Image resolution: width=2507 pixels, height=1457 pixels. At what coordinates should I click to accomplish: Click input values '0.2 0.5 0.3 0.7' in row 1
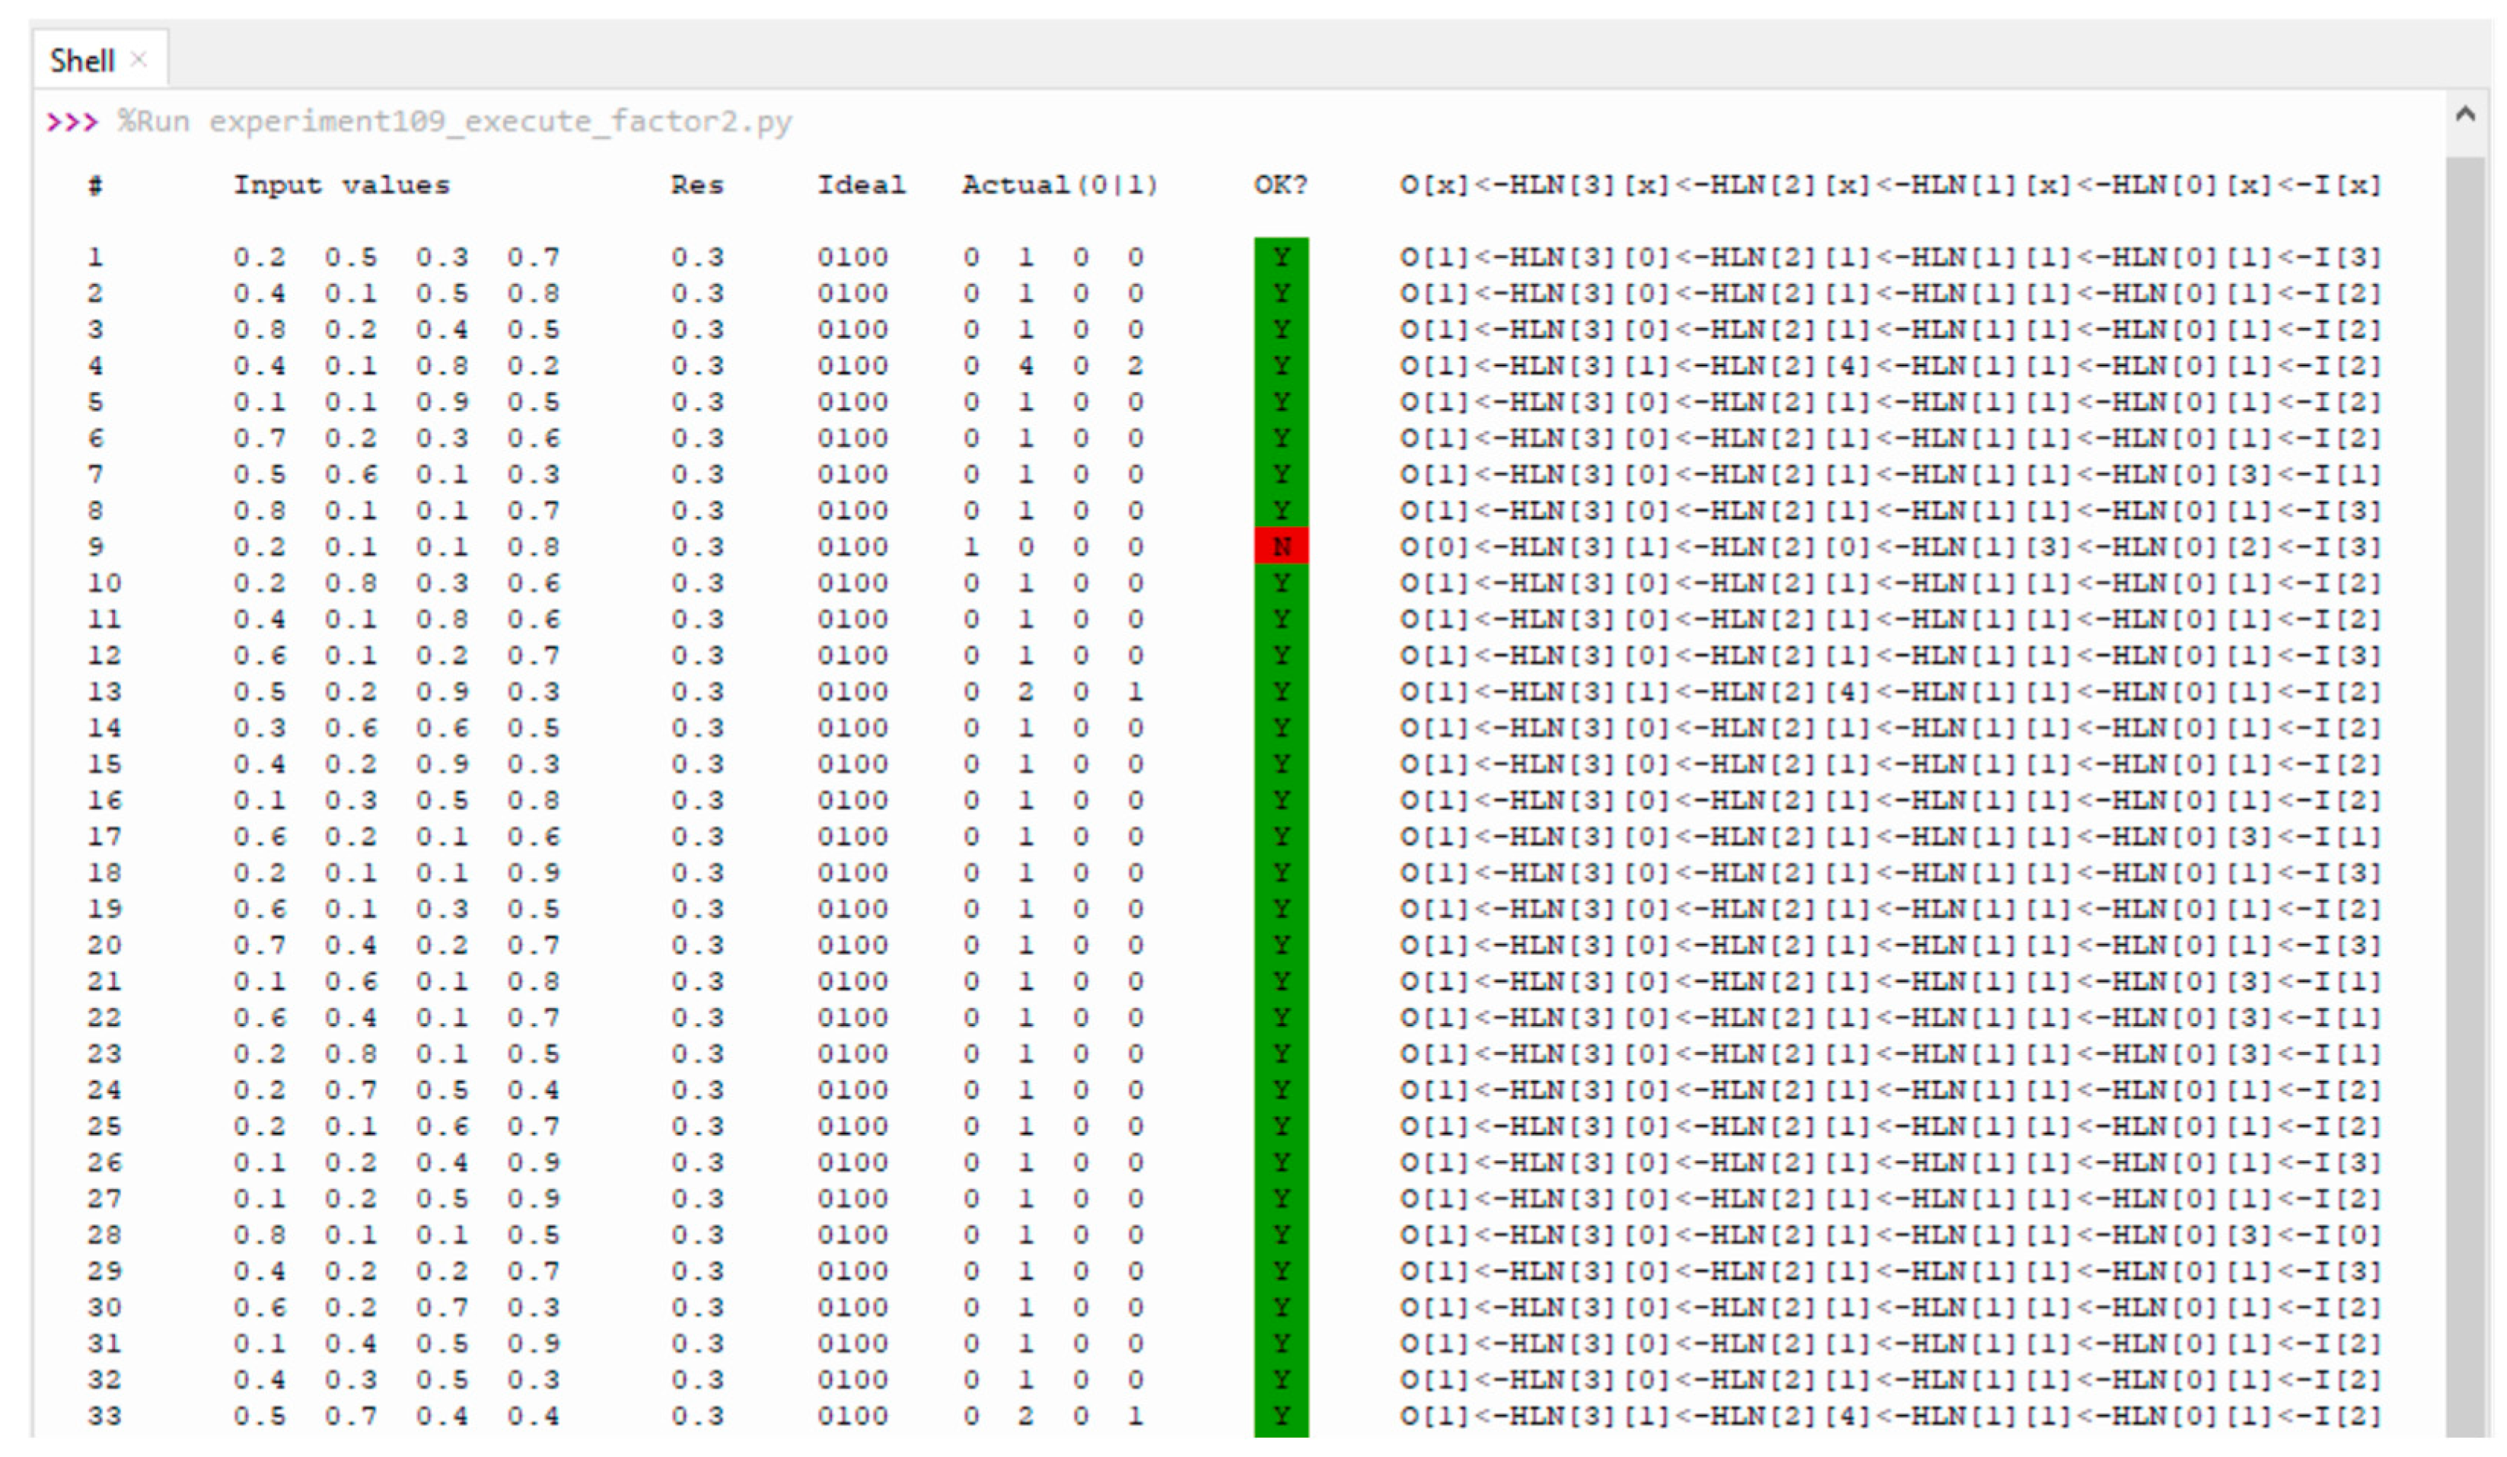click(397, 257)
